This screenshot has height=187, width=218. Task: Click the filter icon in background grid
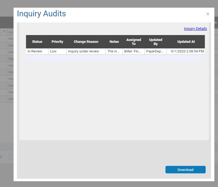point(4,31)
